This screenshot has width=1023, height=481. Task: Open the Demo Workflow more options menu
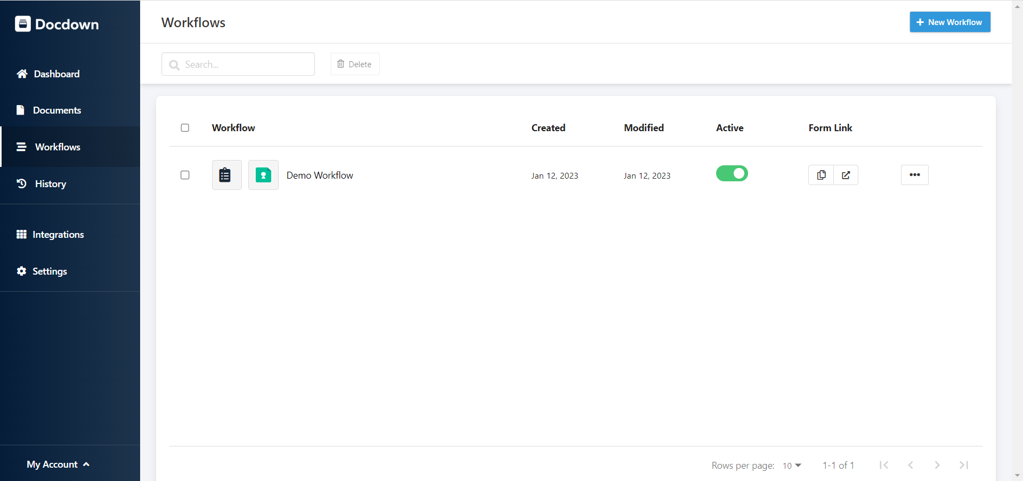pyautogui.click(x=914, y=175)
